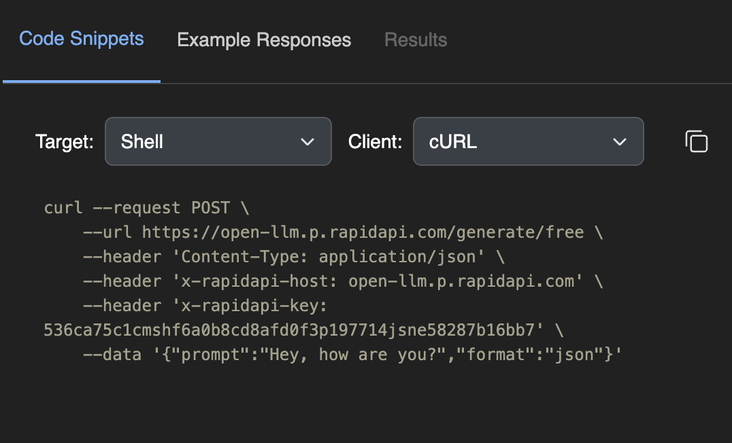
Task: Click the x-rapidapi-key header label
Action: coord(205,306)
